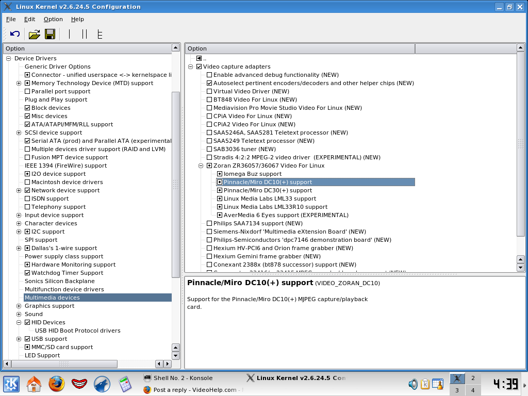Select LED Support tree item
Screen dimensions: 528x396
coord(42,355)
